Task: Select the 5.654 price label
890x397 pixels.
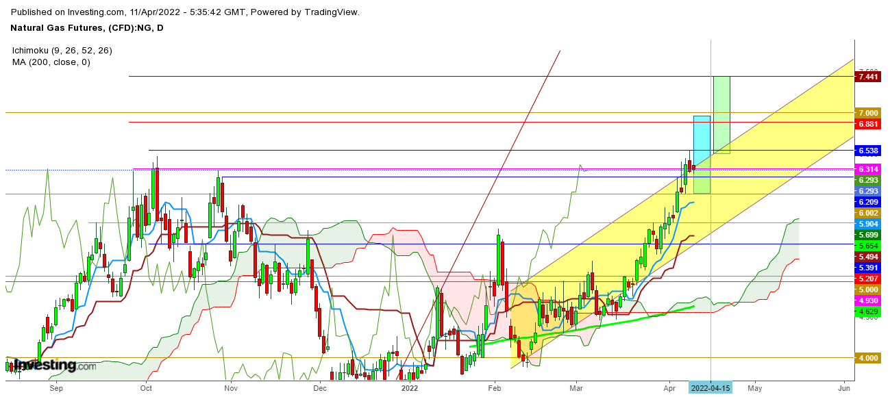Action: click(868, 246)
